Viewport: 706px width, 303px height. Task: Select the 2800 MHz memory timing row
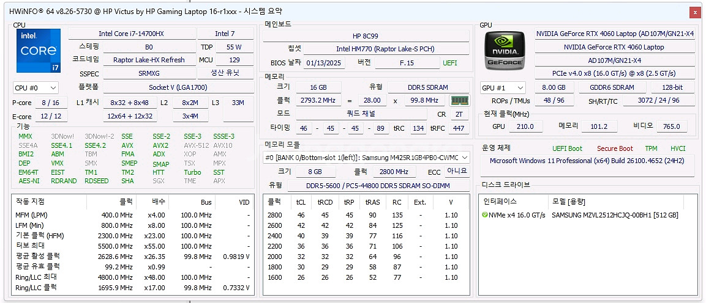pyautogui.click(x=366, y=215)
